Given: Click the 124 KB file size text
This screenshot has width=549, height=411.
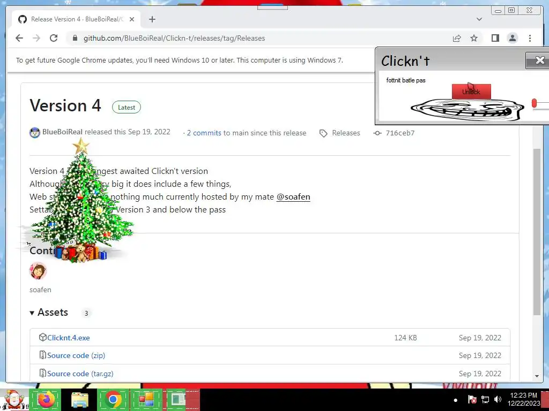Looking at the screenshot, I should pyautogui.click(x=405, y=338).
